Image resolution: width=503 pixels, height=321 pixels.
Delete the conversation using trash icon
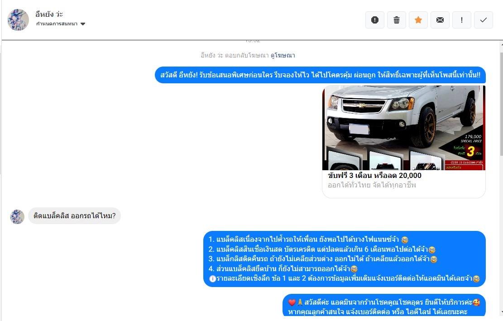(x=397, y=20)
